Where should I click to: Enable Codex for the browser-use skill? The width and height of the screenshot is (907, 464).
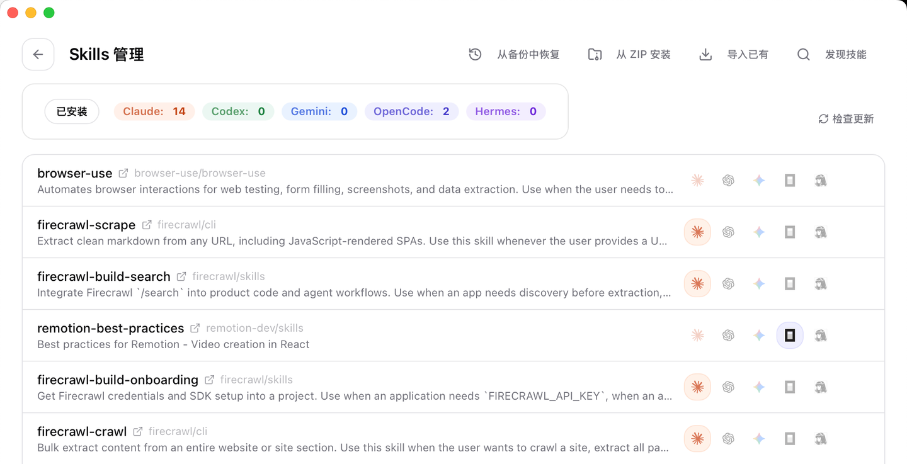click(728, 181)
